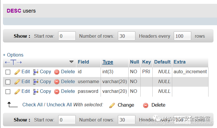Click the top Headers every input box
This screenshot has width=217, height=128.
[x=182, y=36]
